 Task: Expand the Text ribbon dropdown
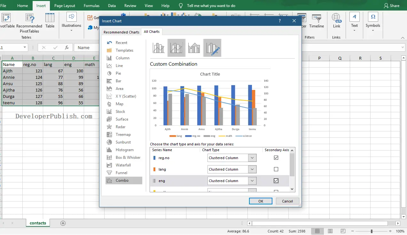[x=354, y=31]
